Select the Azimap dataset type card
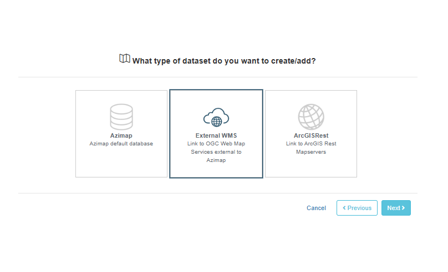Image resolution: width=448 pixels, height=272 pixels. point(121,134)
